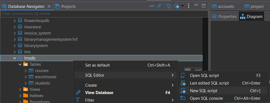Expand the courses table node
The height and width of the screenshot is (103, 270).
coord(26,71)
